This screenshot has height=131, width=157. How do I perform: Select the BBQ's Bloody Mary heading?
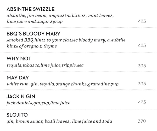[x=33, y=34]
